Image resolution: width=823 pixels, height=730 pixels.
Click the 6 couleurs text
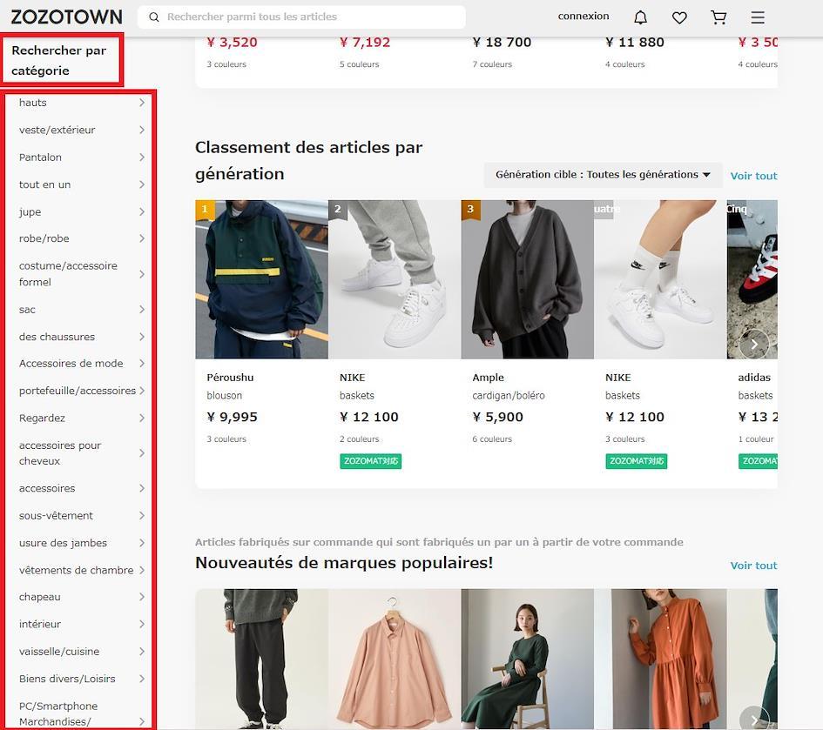point(492,439)
